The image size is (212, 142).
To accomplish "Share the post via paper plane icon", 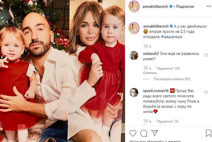I will coord(154,133).
